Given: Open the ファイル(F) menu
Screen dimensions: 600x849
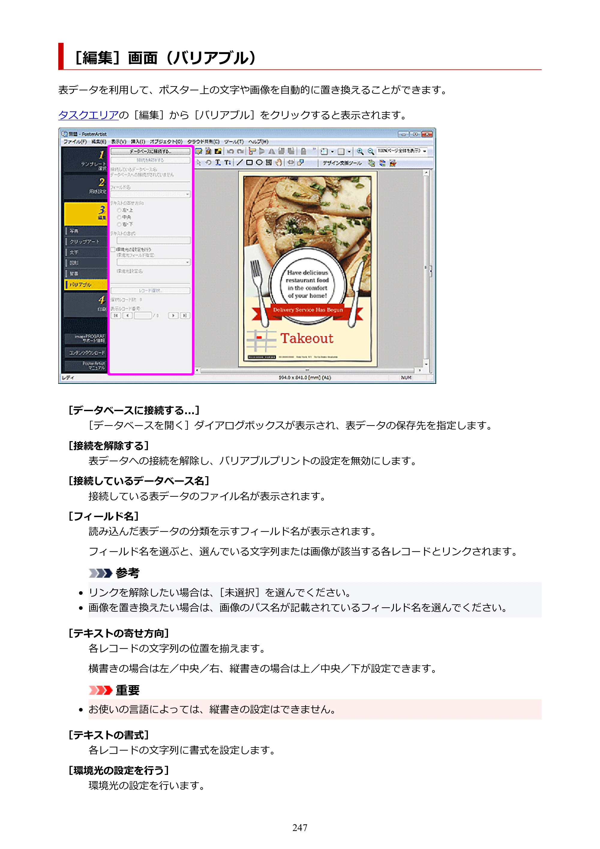Looking at the screenshot, I should tap(75, 142).
